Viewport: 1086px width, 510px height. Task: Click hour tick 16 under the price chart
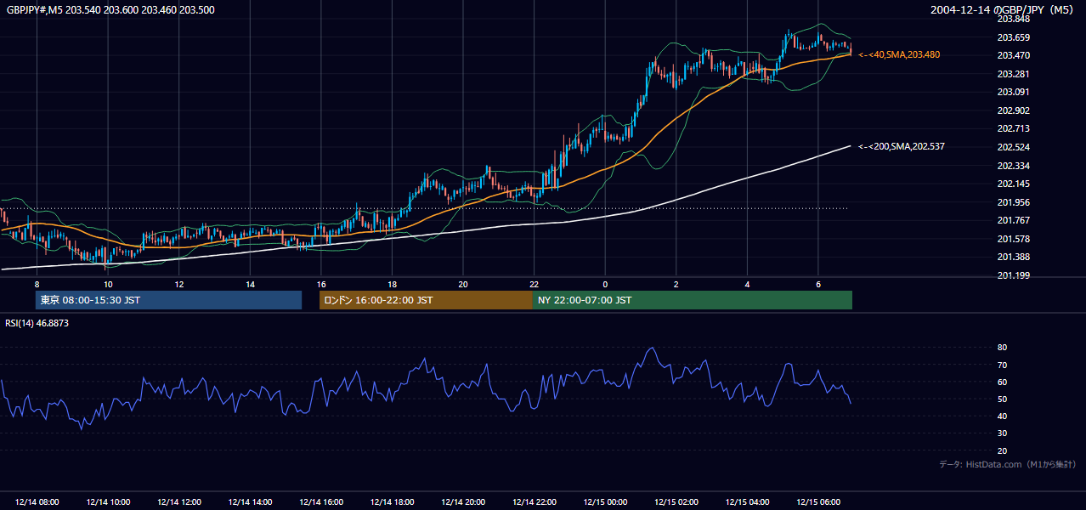(x=321, y=284)
